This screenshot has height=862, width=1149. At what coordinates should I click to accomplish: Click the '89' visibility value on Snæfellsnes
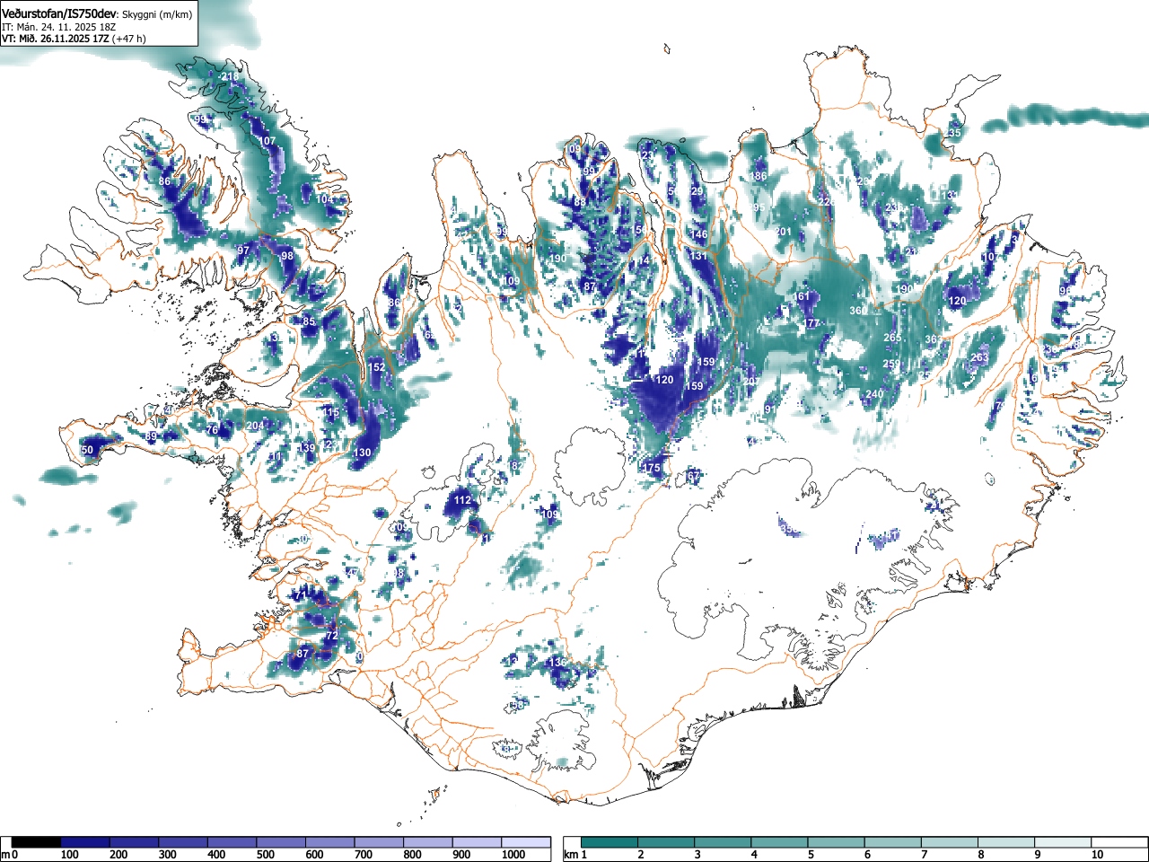(x=152, y=436)
